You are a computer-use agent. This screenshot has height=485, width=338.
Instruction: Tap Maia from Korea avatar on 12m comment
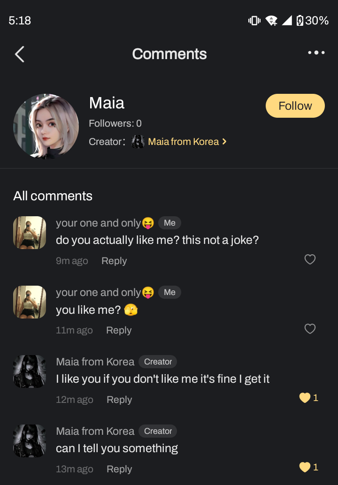point(30,371)
